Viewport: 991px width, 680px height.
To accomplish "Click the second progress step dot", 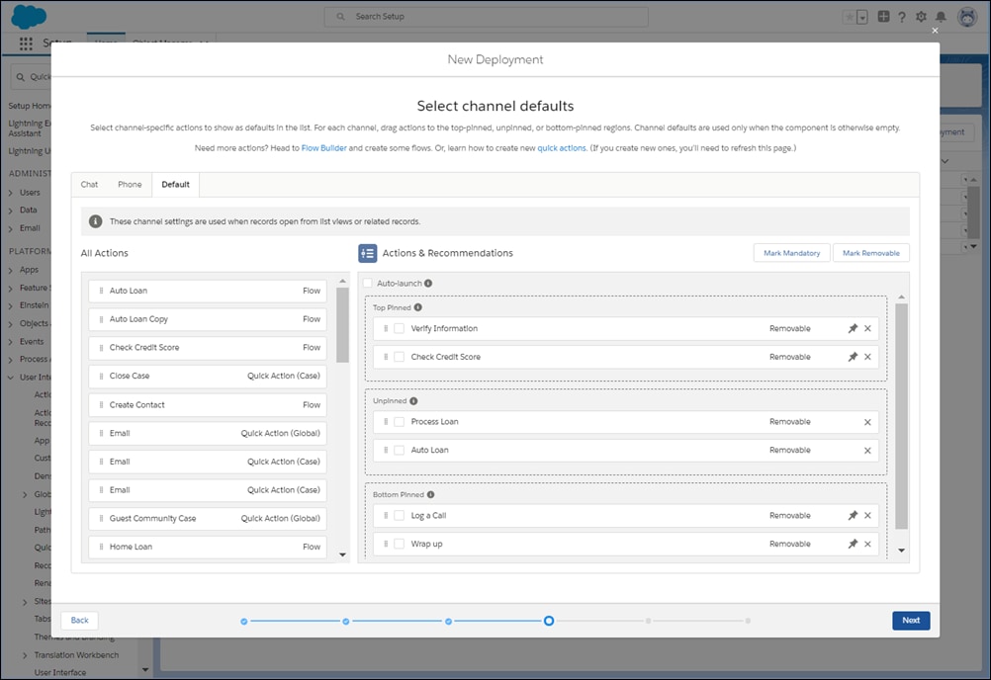I will pyautogui.click(x=346, y=622).
